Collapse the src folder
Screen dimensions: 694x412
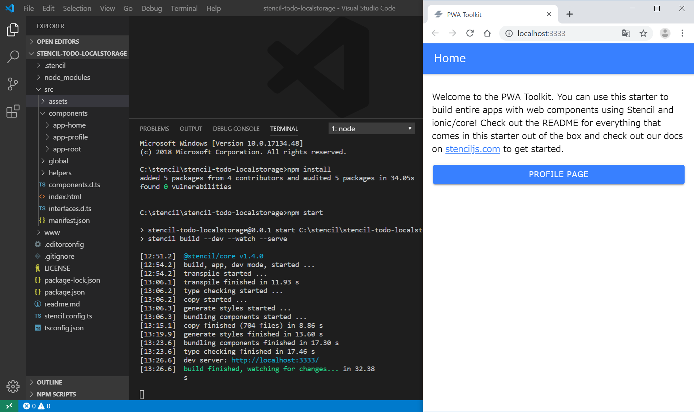tap(77, 89)
